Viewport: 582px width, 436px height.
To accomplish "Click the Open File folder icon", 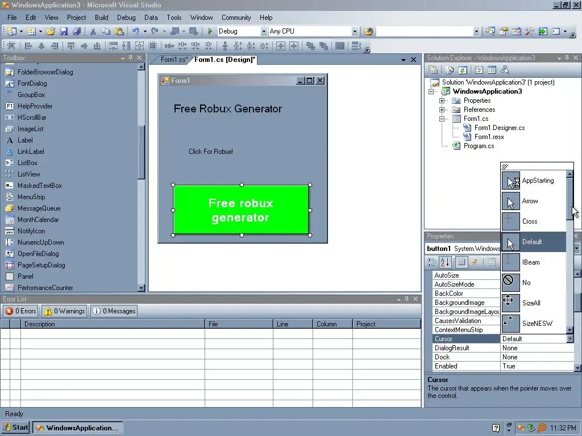I will pyautogui.click(x=51, y=32).
